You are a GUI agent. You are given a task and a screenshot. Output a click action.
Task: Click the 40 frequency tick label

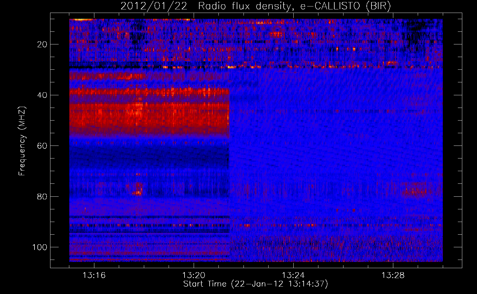(x=42, y=95)
